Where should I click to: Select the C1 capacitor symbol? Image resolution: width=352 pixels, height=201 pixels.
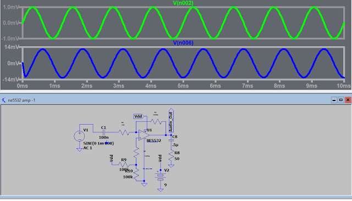click(104, 132)
